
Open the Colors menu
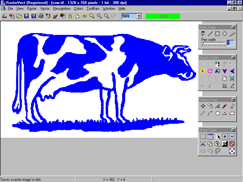78,8
